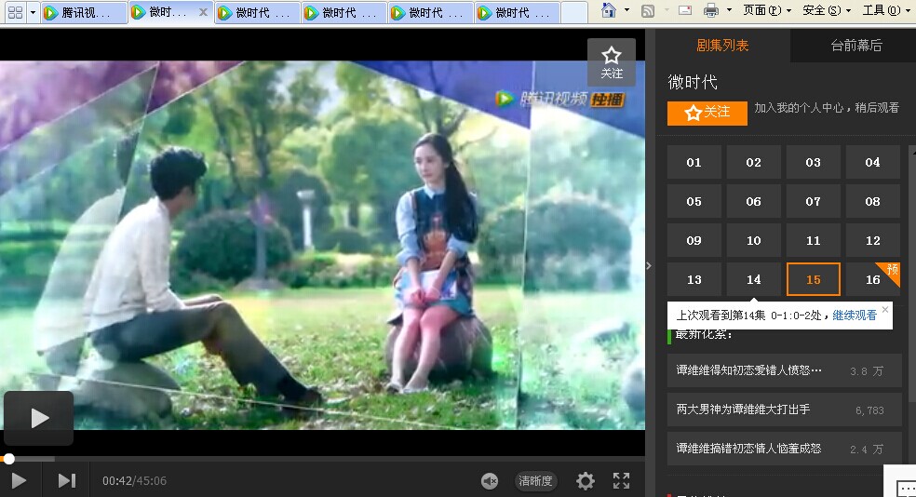Play episode 13
This screenshot has width=916, height=497.
(694, 280)
